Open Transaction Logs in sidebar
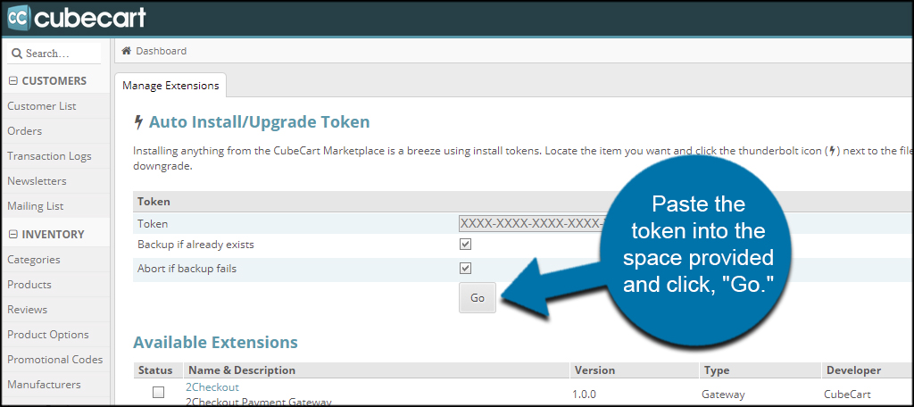This screenshot has height=407, width=914. click(x=50, y=156)
